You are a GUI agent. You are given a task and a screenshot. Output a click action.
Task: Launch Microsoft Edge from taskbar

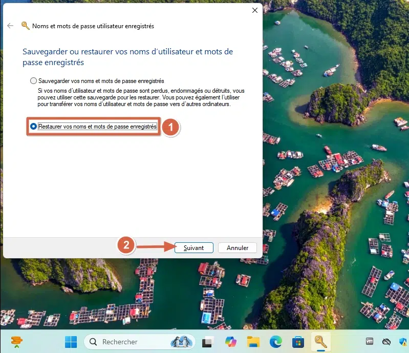[276, 342]
